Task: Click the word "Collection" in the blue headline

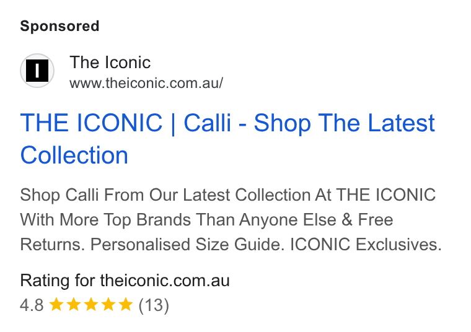Action: click(x=74, y=155)
